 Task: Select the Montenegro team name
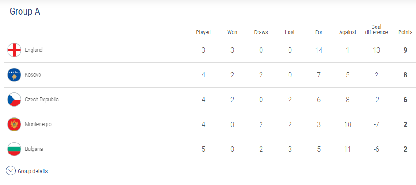38,124
